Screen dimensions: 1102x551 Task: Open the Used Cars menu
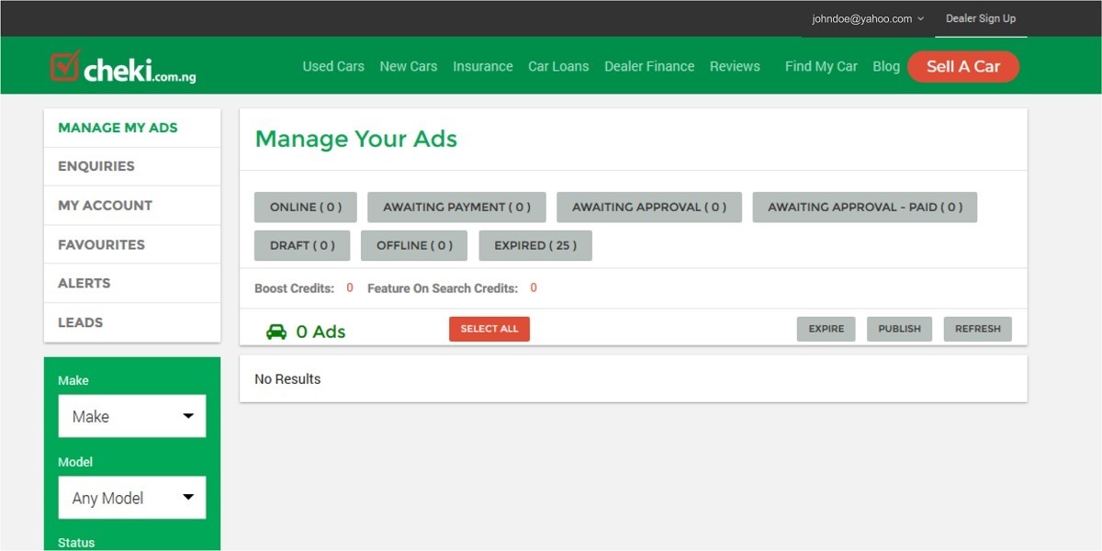(333, 66)
